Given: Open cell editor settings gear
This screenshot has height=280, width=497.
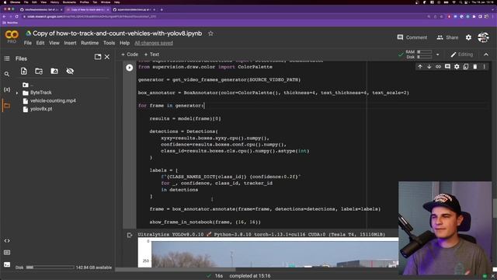Looking at the screenshot, I should click(457, 67).
